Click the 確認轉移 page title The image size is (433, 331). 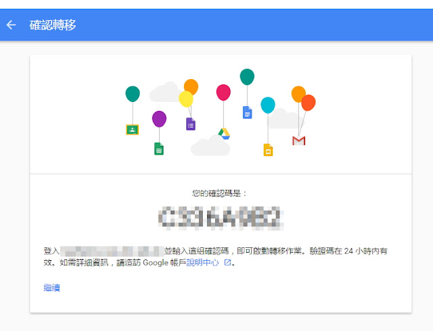53,25
